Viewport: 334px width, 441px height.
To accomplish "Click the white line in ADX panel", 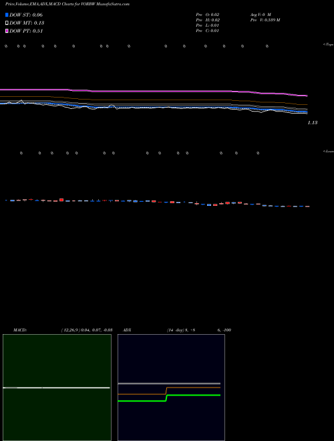I will [169, 384].
